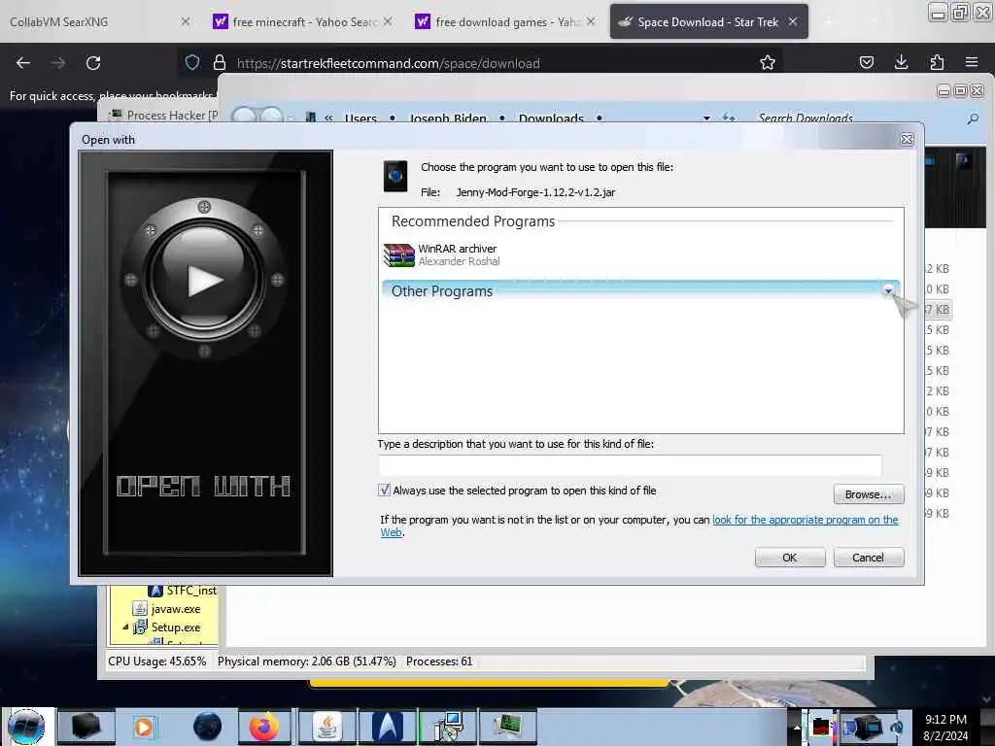Select WinRAR archiver program
This screenshot has width=995, height=746.
point(639,254)
